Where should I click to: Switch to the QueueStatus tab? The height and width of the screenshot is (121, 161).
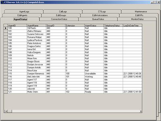(98, 19)
